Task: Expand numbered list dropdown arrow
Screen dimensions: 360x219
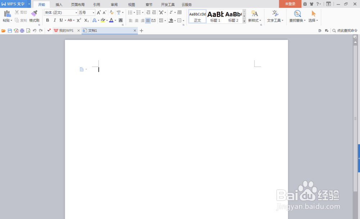Action: tap(143, 12)
